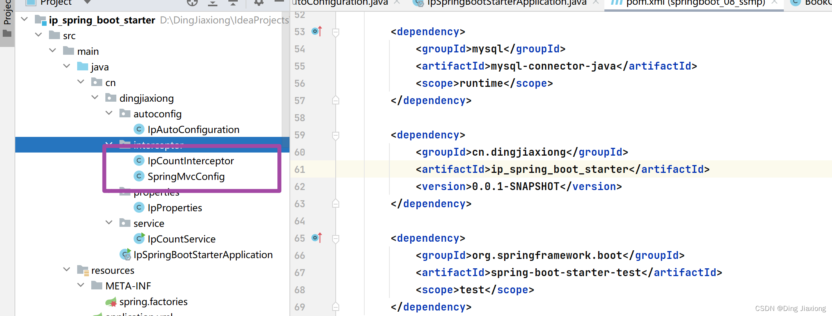The height and width of the screenshot is (316, 832).
Task: Open Project tool window settings gear
Action: pos(259,2)
